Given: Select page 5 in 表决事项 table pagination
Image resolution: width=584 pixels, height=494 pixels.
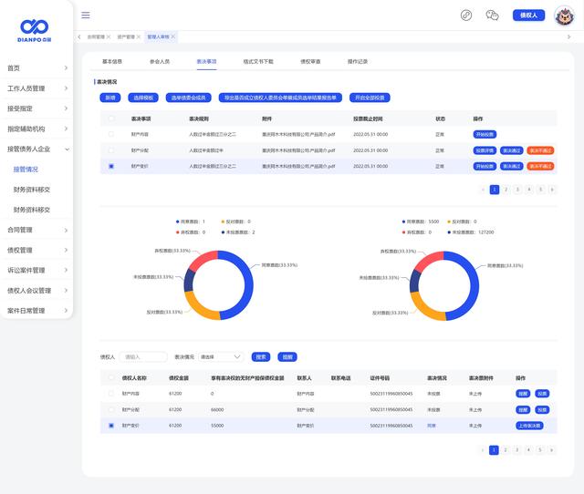Looking at the screenshot, I should [x=540, y=190].
